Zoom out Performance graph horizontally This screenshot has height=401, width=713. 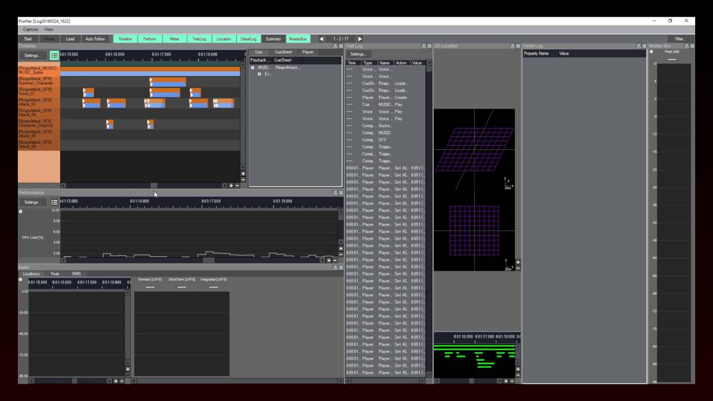coord(335,260)
